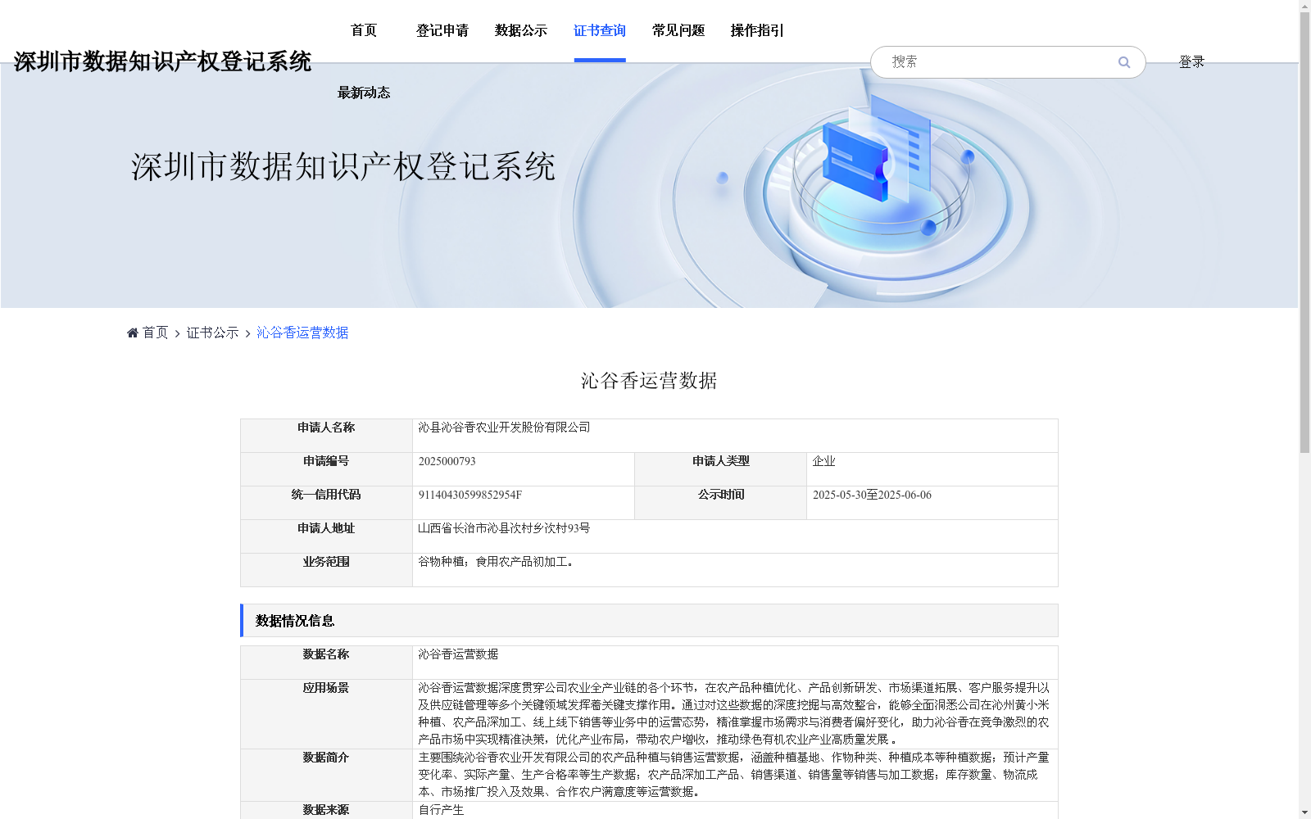Click the search magnifier icon

tap(1124, 62)
